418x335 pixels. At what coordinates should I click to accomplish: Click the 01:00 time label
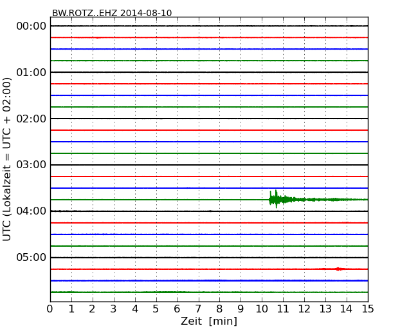(x=32, y=72)
